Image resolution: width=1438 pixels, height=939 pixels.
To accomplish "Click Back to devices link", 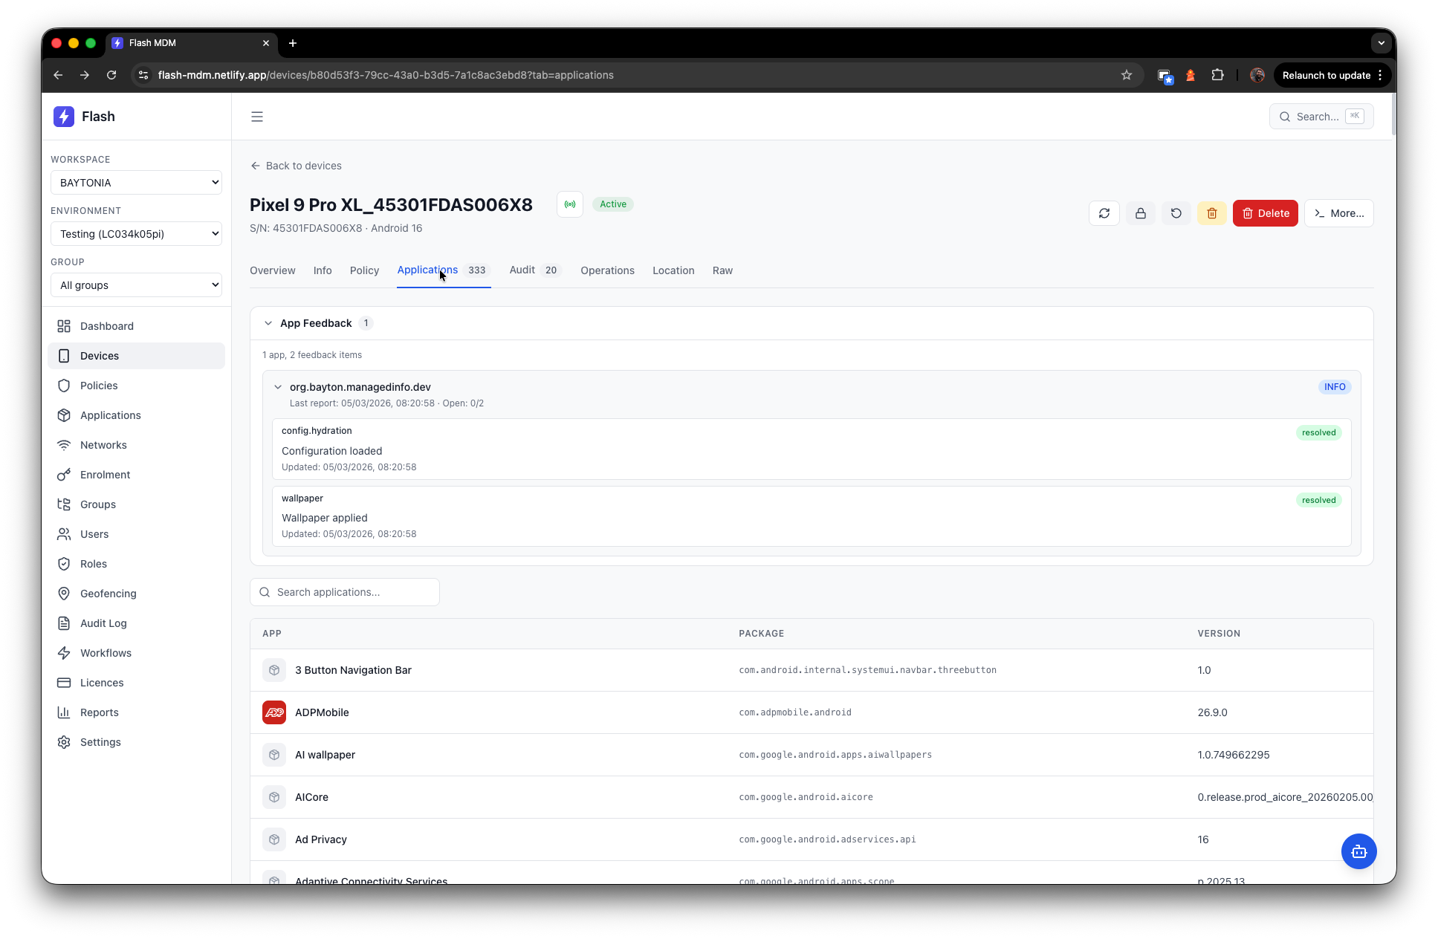I will click(x=296, y=166).
